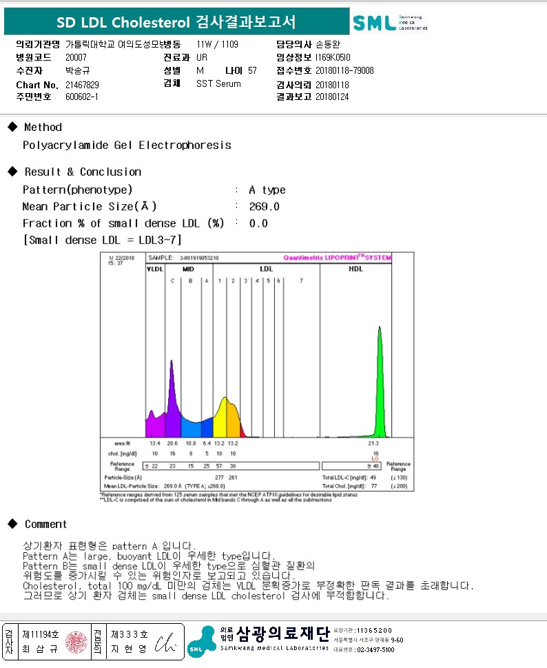Click the red 'LO' flag under HDL cholesterol
Viewport: 547px width, 668px height.
click(x=375, y=459)
